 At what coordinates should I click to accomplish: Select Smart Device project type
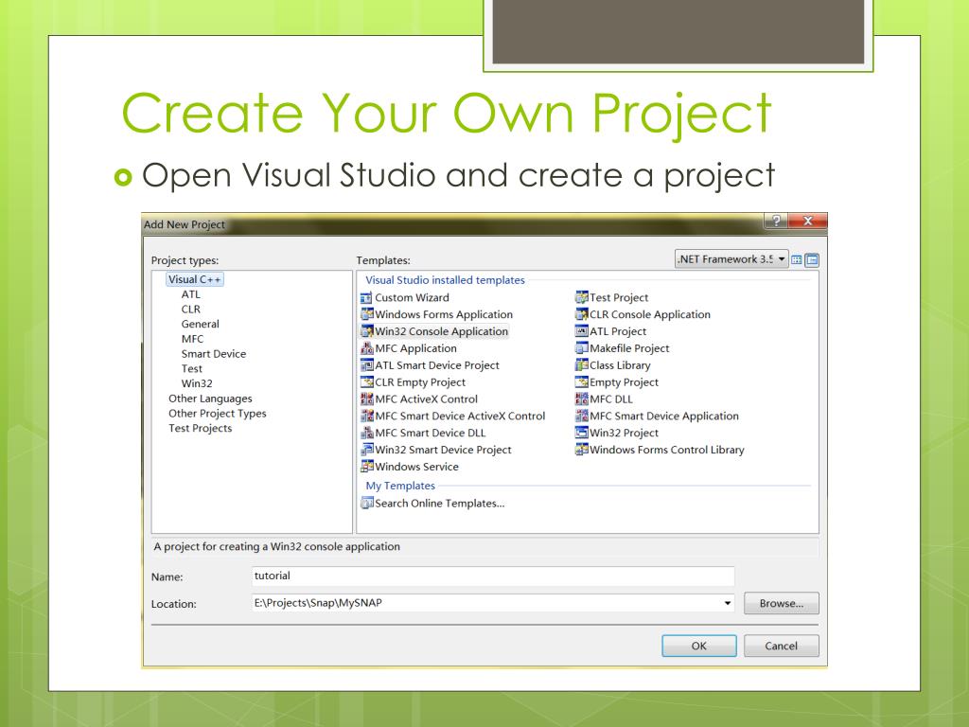click(214, 354)
